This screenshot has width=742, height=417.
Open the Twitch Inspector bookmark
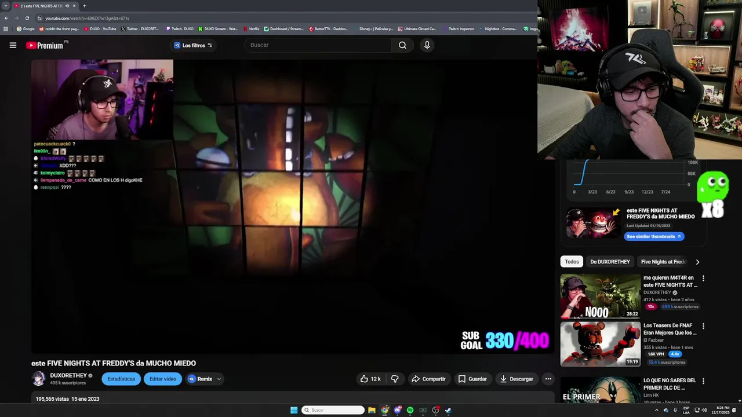point(458,29)
